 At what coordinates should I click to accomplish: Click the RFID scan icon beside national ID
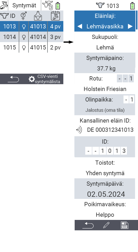tap(79, 130)
